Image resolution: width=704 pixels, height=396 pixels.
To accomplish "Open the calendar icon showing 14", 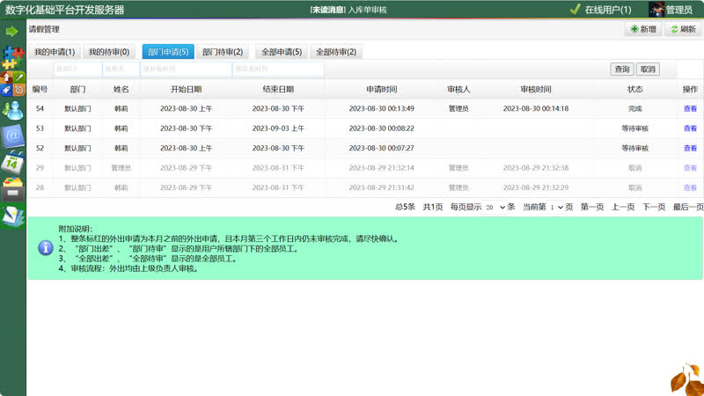I will [12, 163].
